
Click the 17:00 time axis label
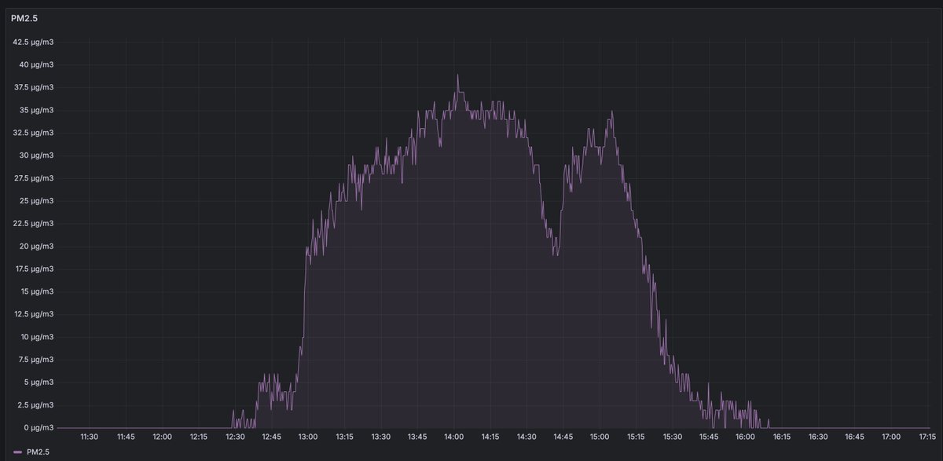point(891,437)
